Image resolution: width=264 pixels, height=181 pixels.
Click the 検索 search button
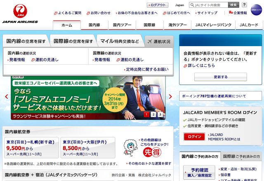tap(233, 5)
